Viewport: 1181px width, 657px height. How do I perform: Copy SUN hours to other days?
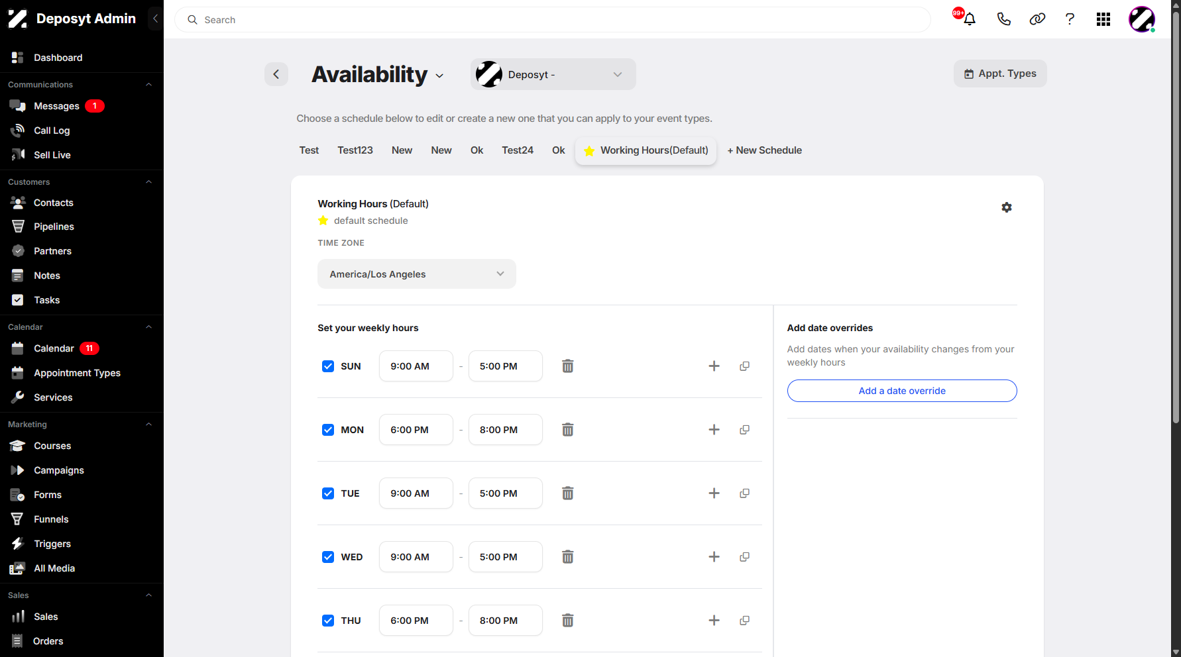pos(745,366)
